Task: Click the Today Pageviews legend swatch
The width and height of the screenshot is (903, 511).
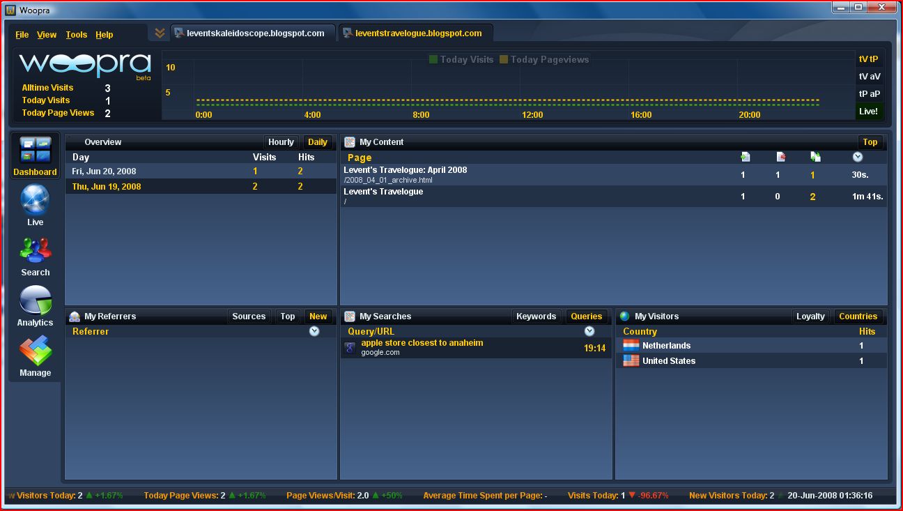Action: click(504, 59)
